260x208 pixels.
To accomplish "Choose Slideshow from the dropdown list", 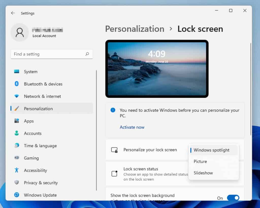I will 214,173.
